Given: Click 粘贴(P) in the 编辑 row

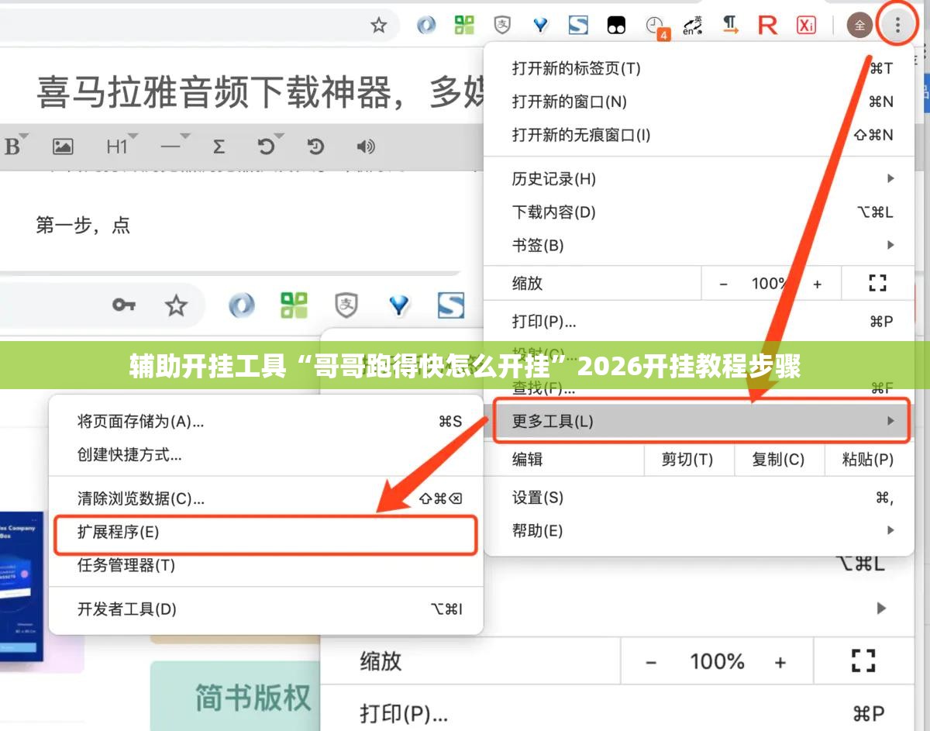Looking at the screenshot, I should (868, 460).
